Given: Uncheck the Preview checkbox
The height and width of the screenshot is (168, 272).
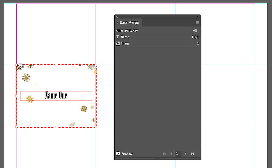Looking at the screenshot, I should click(x=118, y=154).
